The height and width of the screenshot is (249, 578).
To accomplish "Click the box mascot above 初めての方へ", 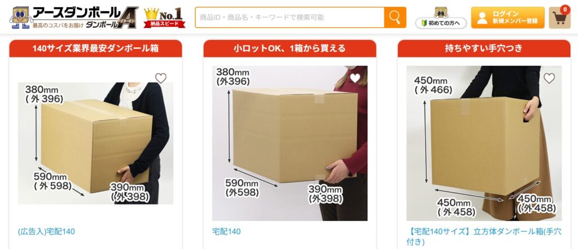I will pos(441,12).
